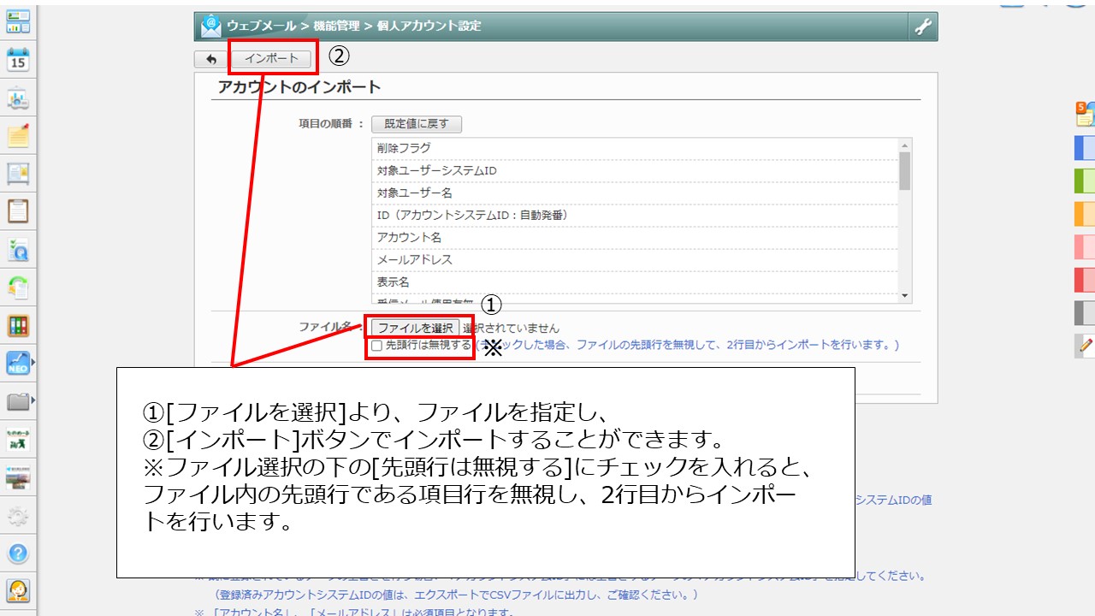
Task: Select アカウント名 in the item order list
Action: coord(635,238)
